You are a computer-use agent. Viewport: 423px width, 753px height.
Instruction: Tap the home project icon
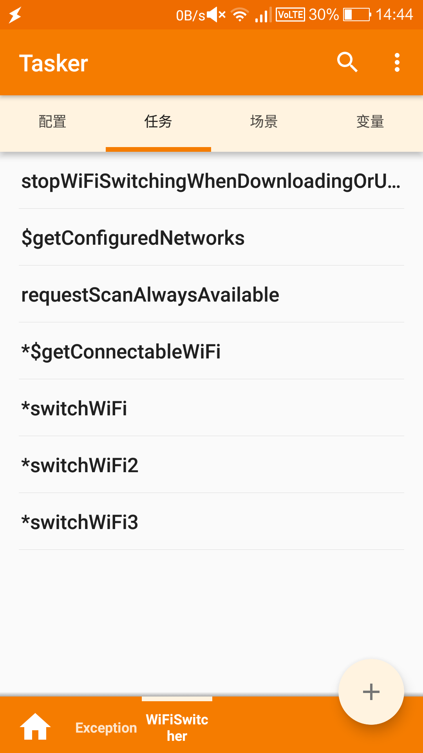(x=35, y=727)
